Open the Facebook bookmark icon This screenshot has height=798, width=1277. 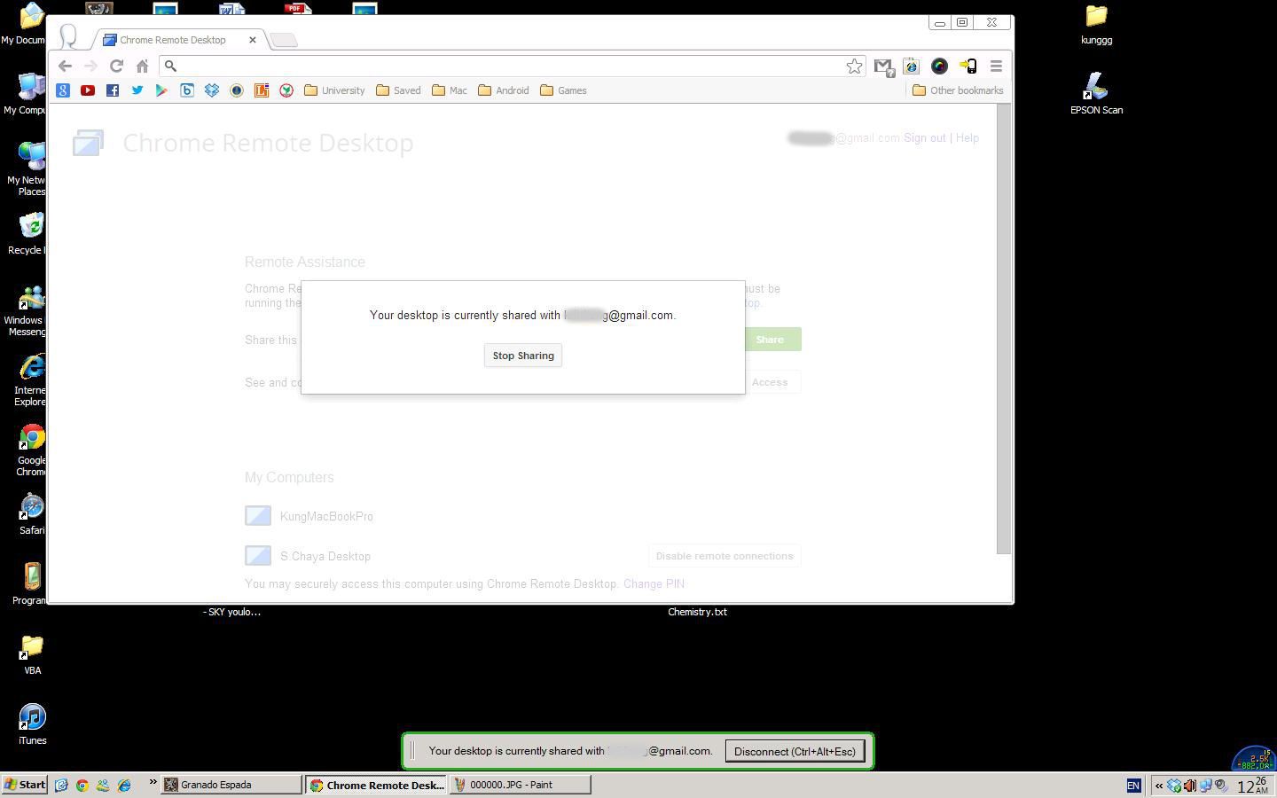click(x=113, y=90)
